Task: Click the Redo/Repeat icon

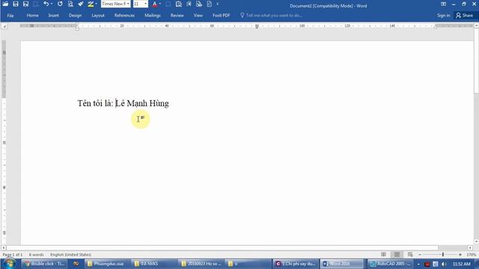Action: [60, 4]
